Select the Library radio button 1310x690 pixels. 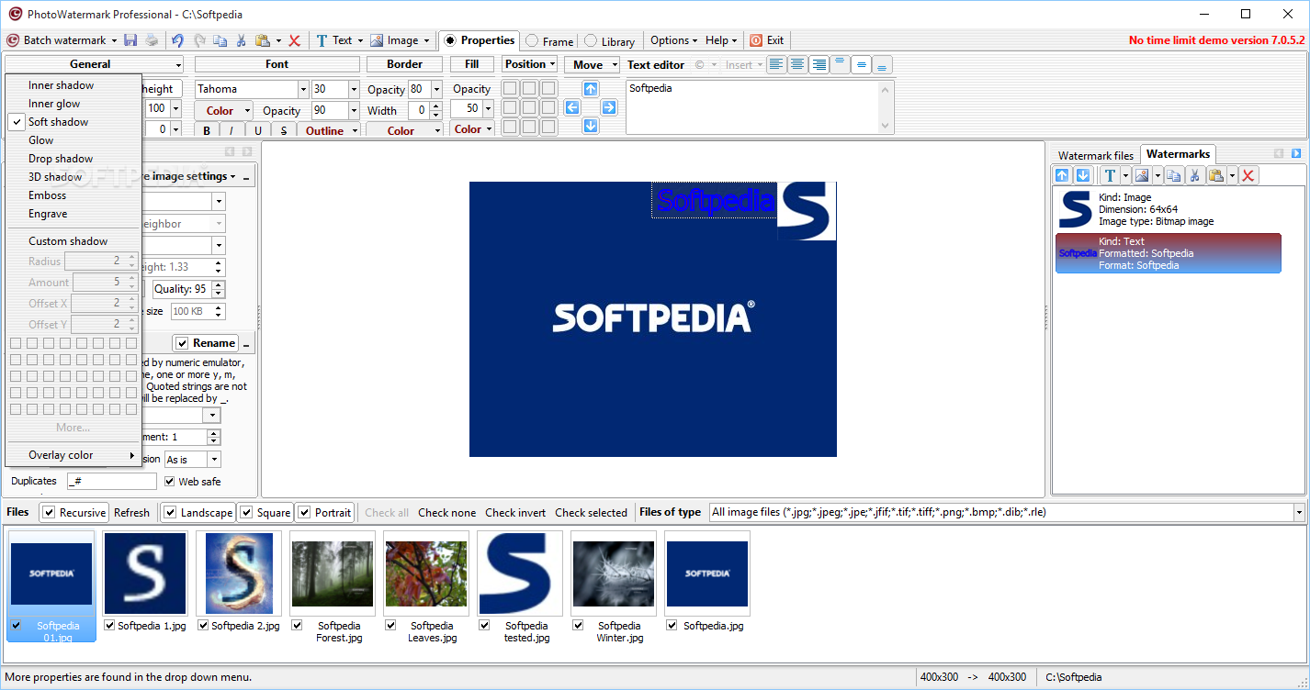[x=591, y=41]
